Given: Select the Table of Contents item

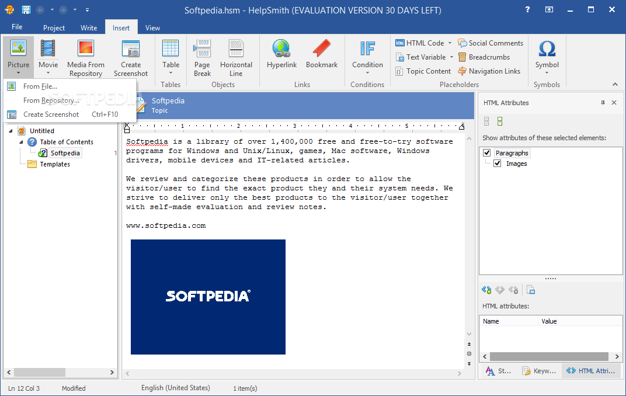Looking at the screenshot, I should [x=66, y=142].
